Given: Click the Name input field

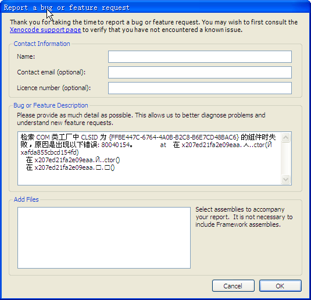Looking at the screenshot, I should [200, 56].
